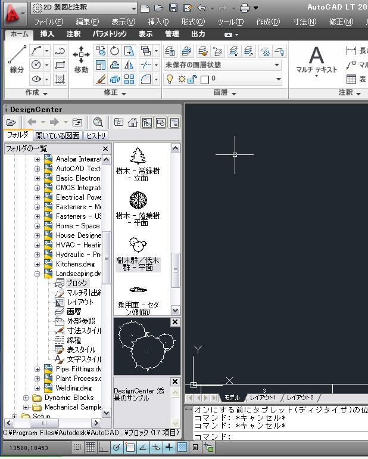Collapse the Landscaping.dwg tree node
The width and height of the screenshot is (368, 459).
(37, 274)
